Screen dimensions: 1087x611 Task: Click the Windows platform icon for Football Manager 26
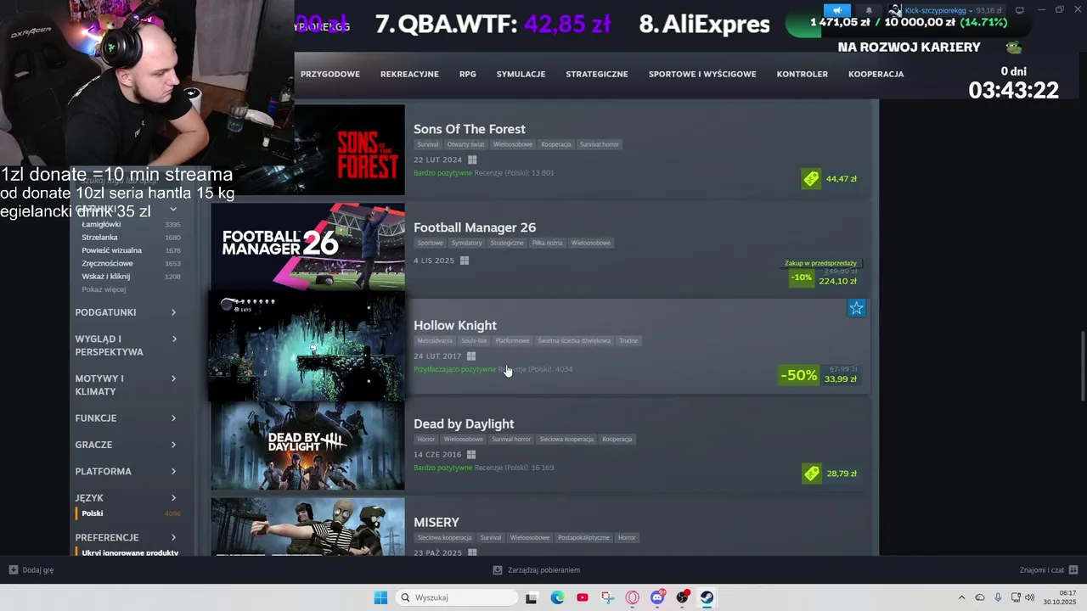(464, 261)
